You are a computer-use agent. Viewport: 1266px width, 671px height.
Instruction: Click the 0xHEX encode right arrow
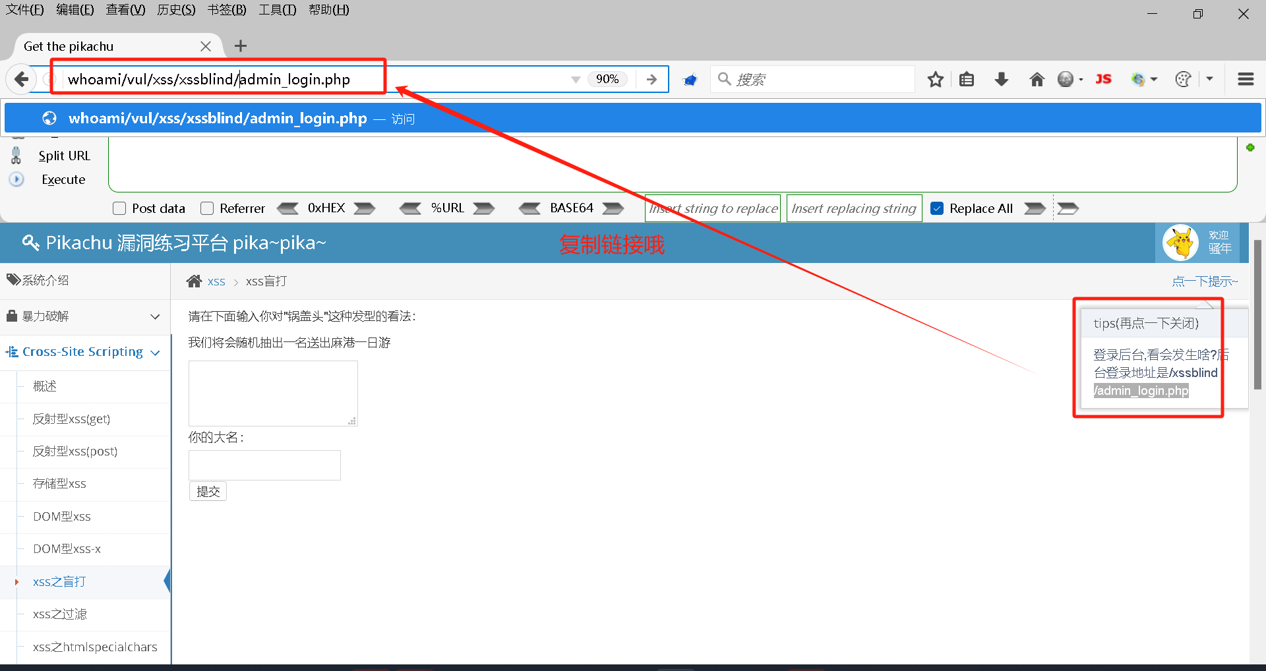365,208
